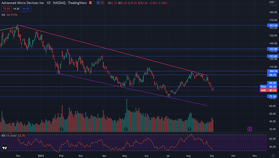The height and width of the screenshot is (158, 279).
Task: Click the purple upcoming earnings E marker
Action: click(250, 129)
